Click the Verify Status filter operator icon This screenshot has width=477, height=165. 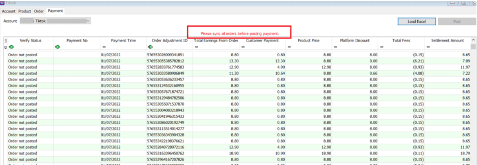point(11,47)
